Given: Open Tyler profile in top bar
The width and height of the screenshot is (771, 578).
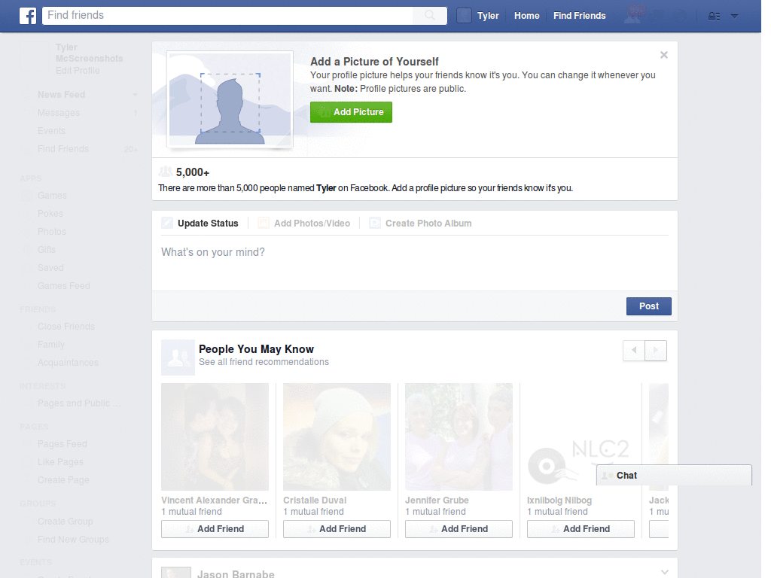Looking at the screenshot, I should 488,16.
